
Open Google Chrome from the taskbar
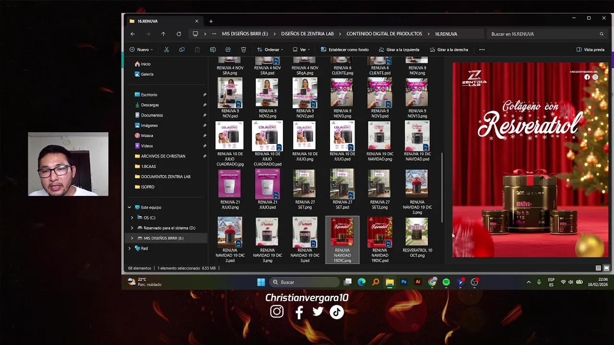click(432, 282)
